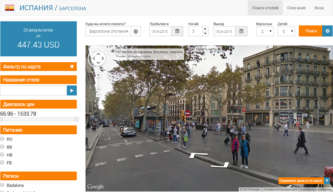Zoom in on Street View with the plus button
The image size is (333, 192).
pos(98,75)
